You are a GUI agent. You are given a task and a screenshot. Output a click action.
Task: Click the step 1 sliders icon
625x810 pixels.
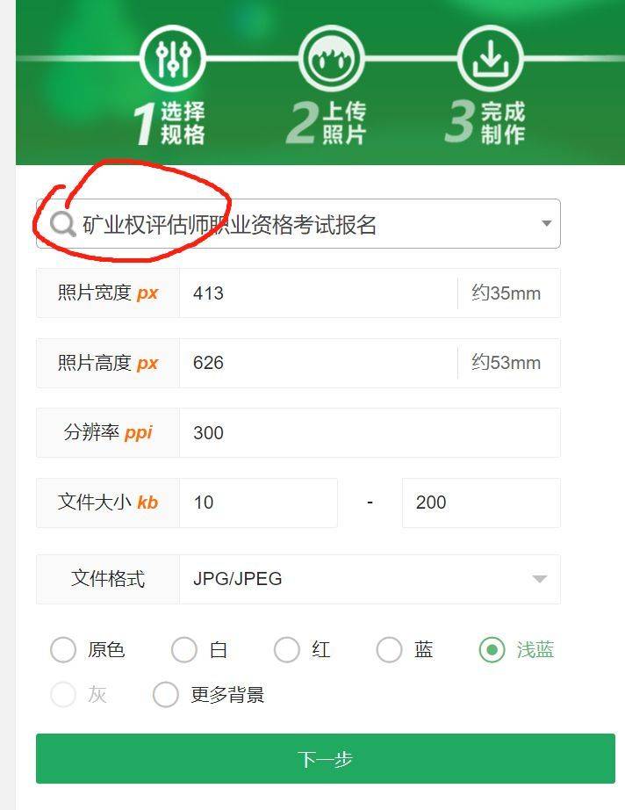point(173,58)
